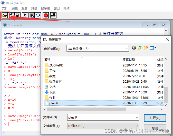Click the 名称 column header

click(x=82, y=60)
